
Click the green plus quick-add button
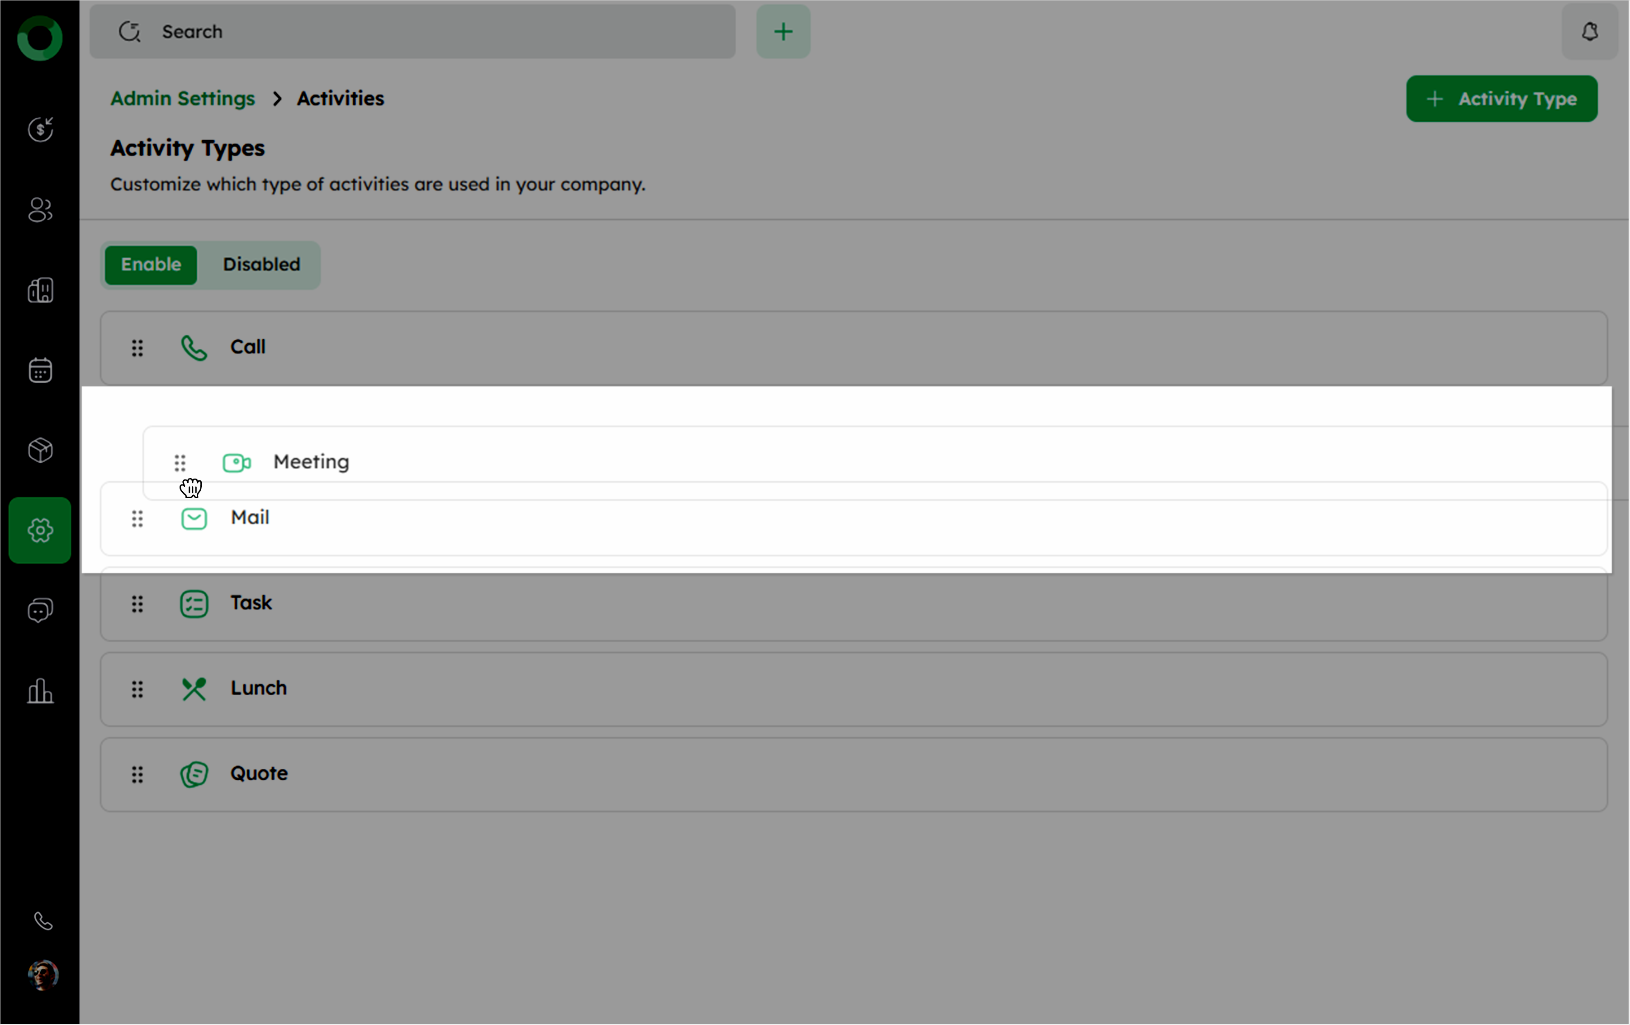783,32
